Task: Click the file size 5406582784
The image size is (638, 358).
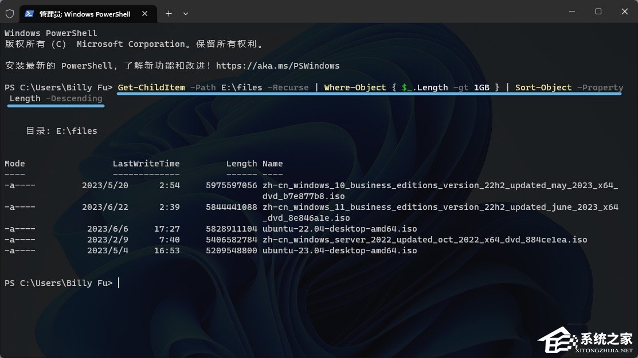Action: click(x=231, y=240)
